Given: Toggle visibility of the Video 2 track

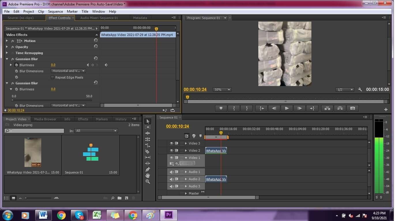Looking at the screenshot, I should click(x=172, y=150).
